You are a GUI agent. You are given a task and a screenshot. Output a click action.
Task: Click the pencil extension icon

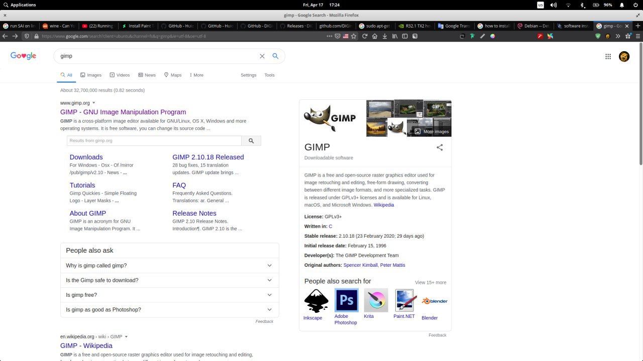pos(482,36)
